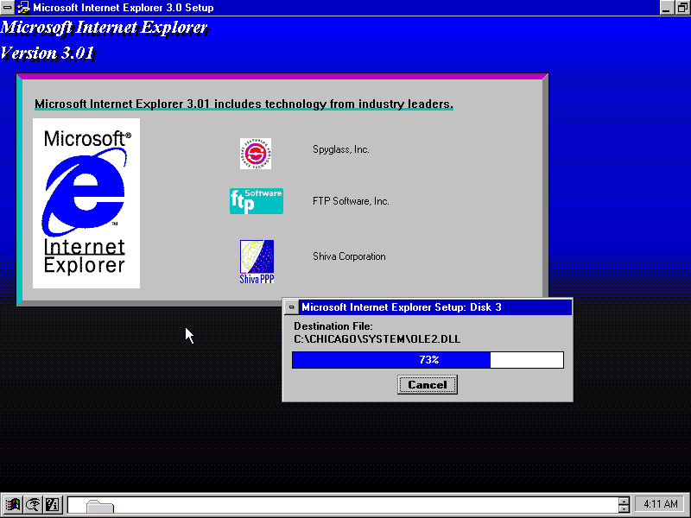Click the setup computer icon in title bar
This screenshot has width=691, height=518.
[23, 8]
